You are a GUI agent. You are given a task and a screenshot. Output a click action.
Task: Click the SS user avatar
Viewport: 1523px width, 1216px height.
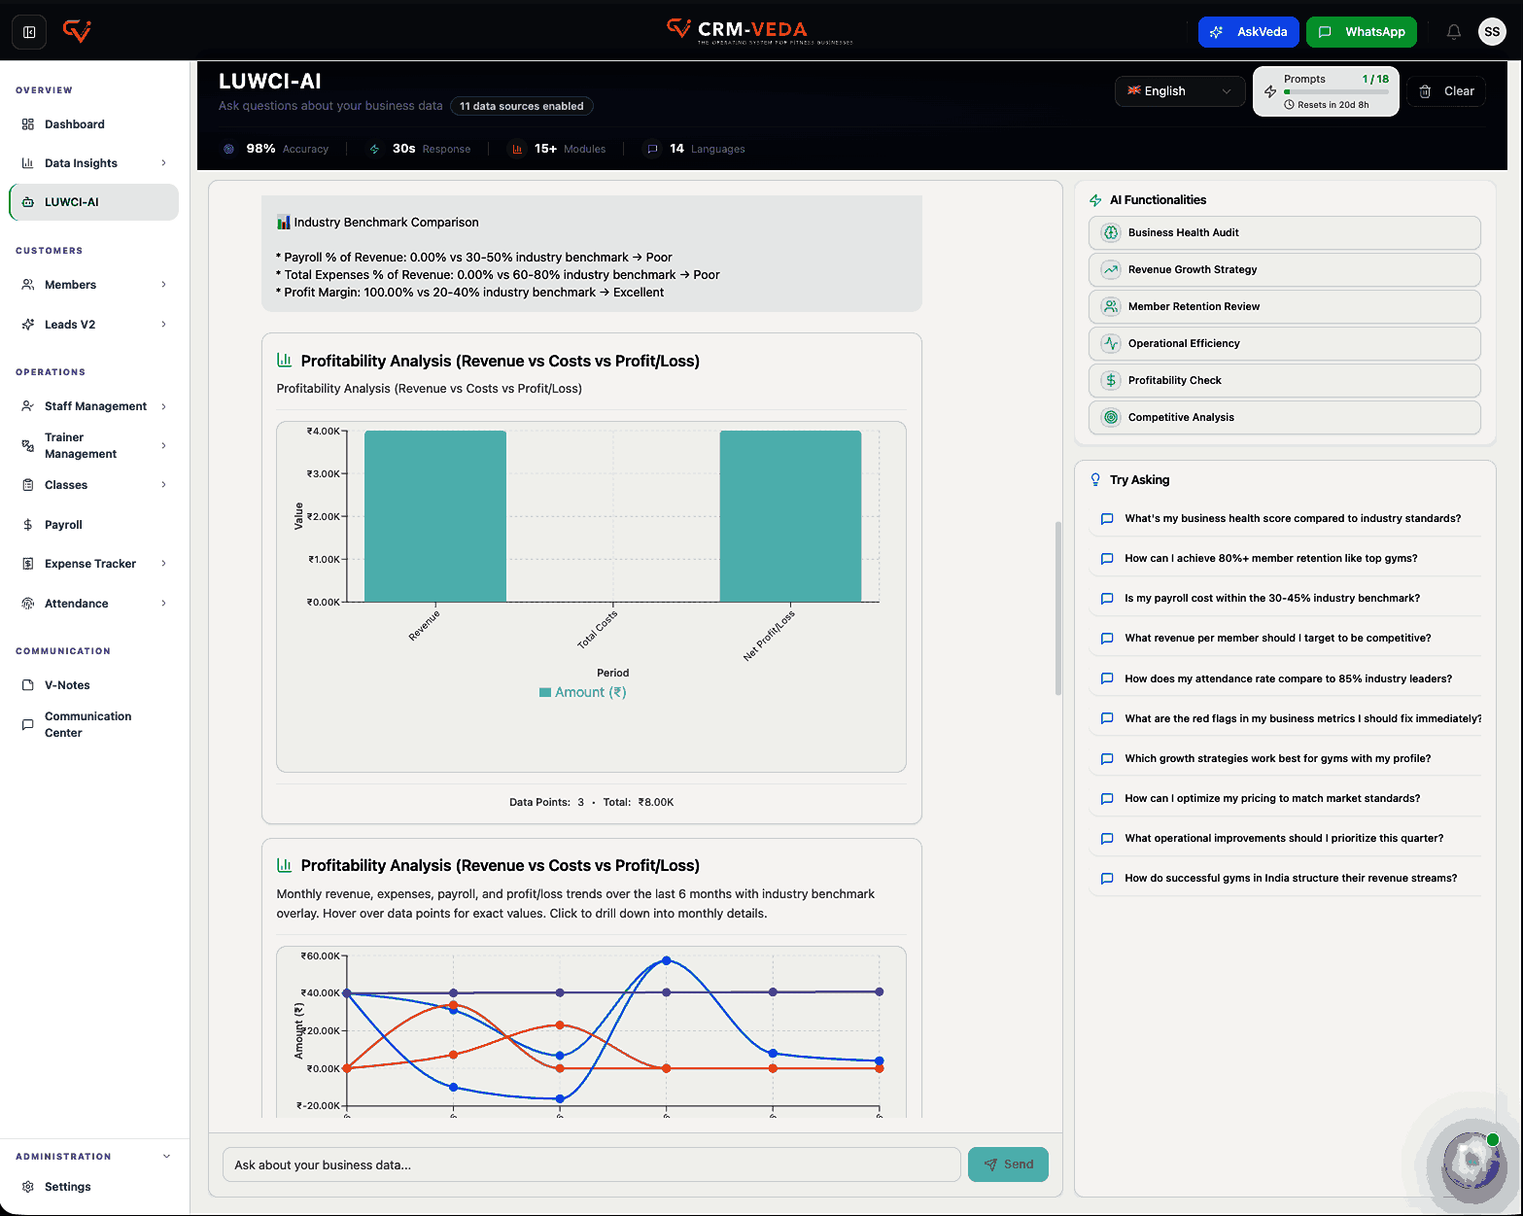pyautogui.click(x=1492, y=32)
